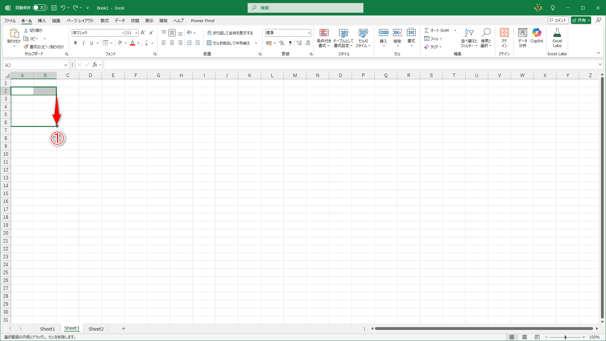Click the Sort and Filter icon
Viewport: 606px width, 341px height.
point(469,33)
